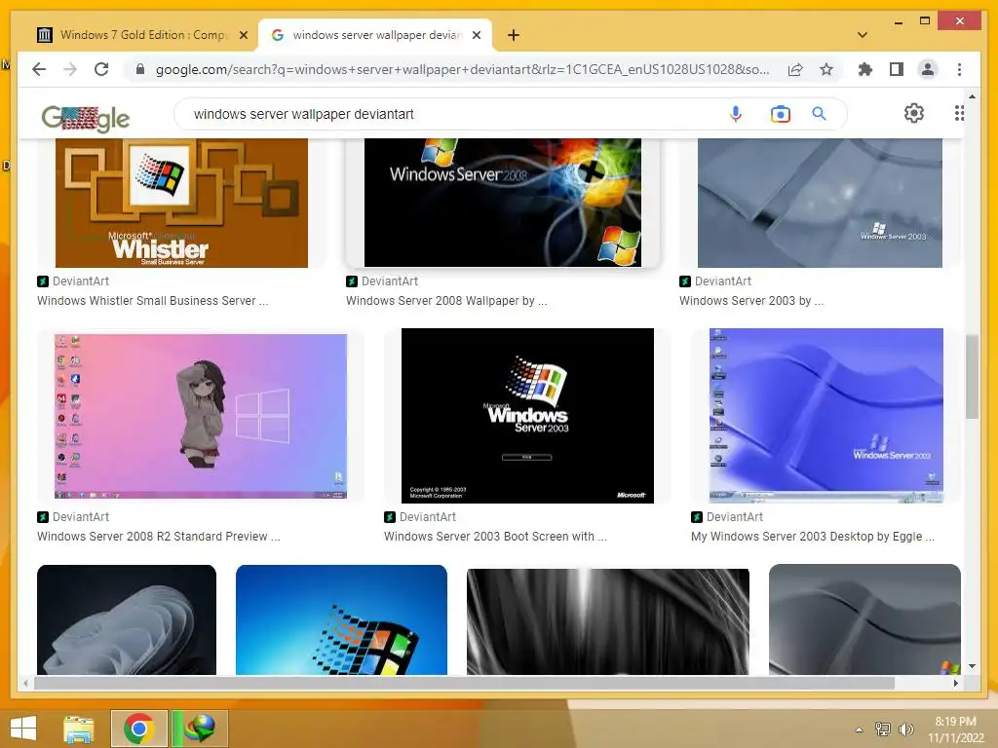The height and width of the screenshot is (748, 998).
Task: Click 'Windows Server 2003 by ...' link
Action: [x=751, y=301]
